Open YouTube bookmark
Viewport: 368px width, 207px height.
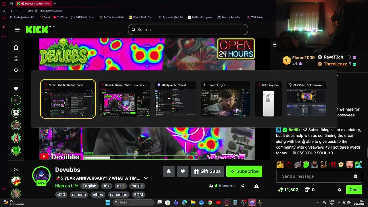tap(60, 17)
